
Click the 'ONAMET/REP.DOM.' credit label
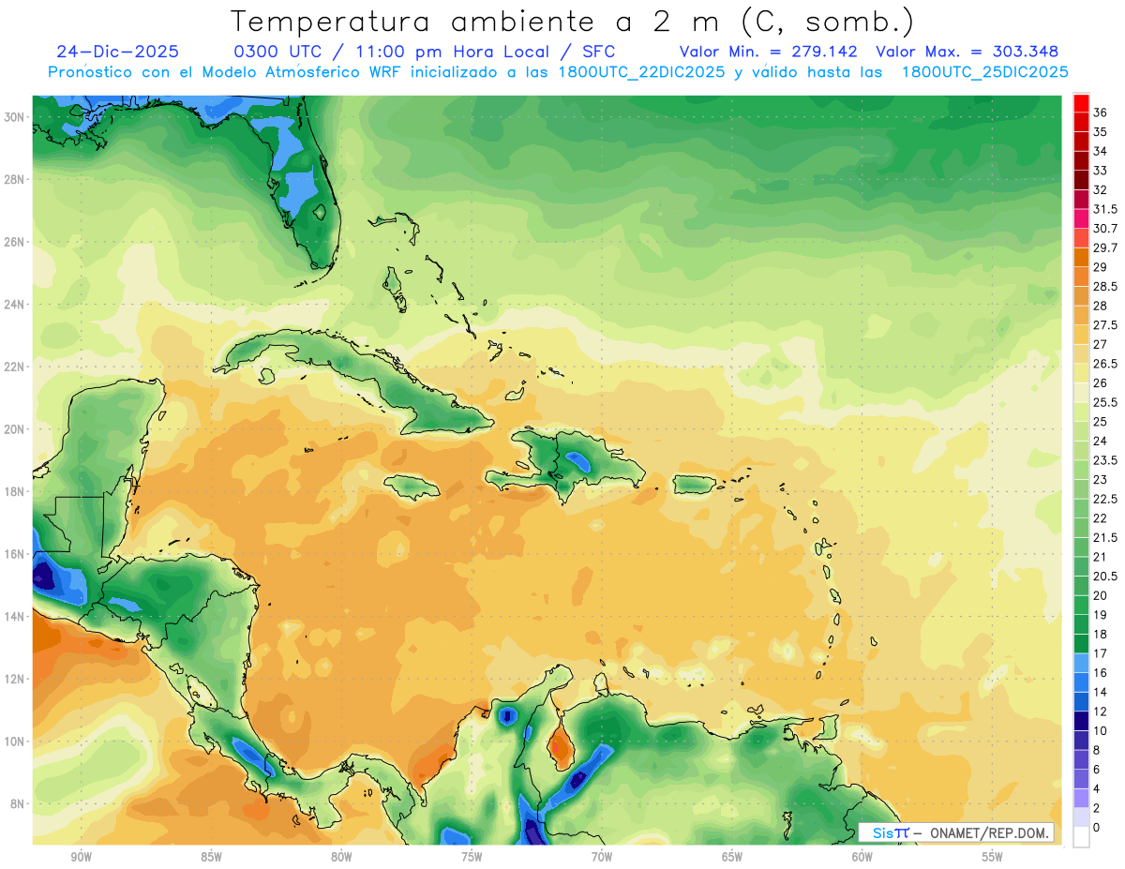pyautogui.click(x=989, y=832)
